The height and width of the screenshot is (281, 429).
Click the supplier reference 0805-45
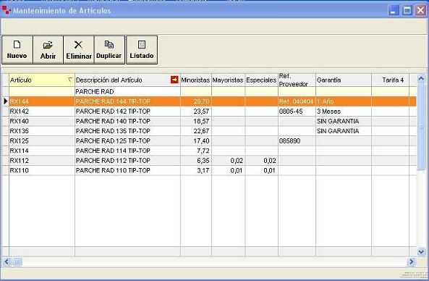click(291, 112)
